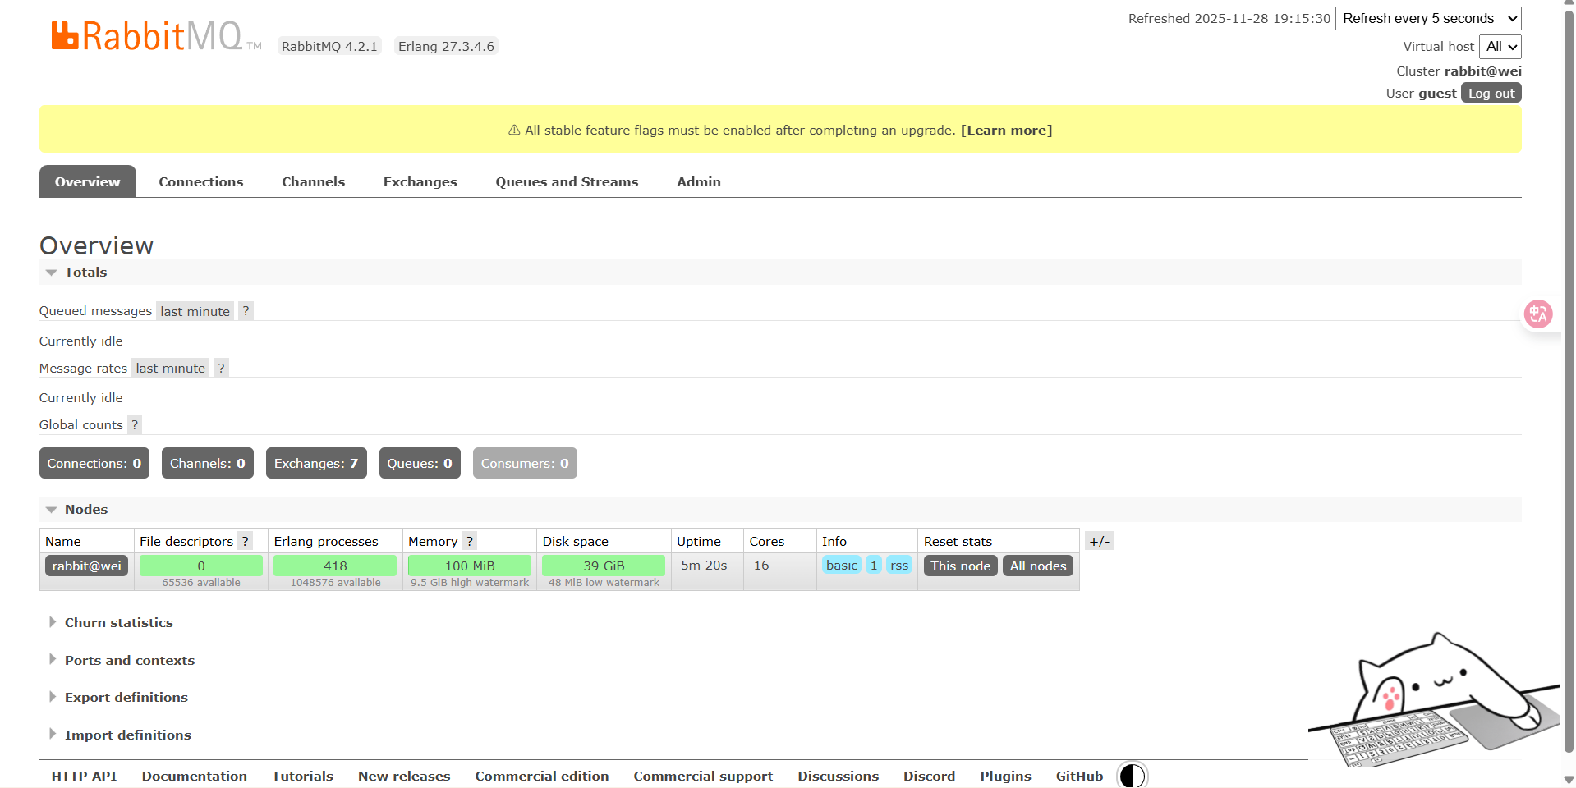Open the Discussions footer link

pos(839,776)
